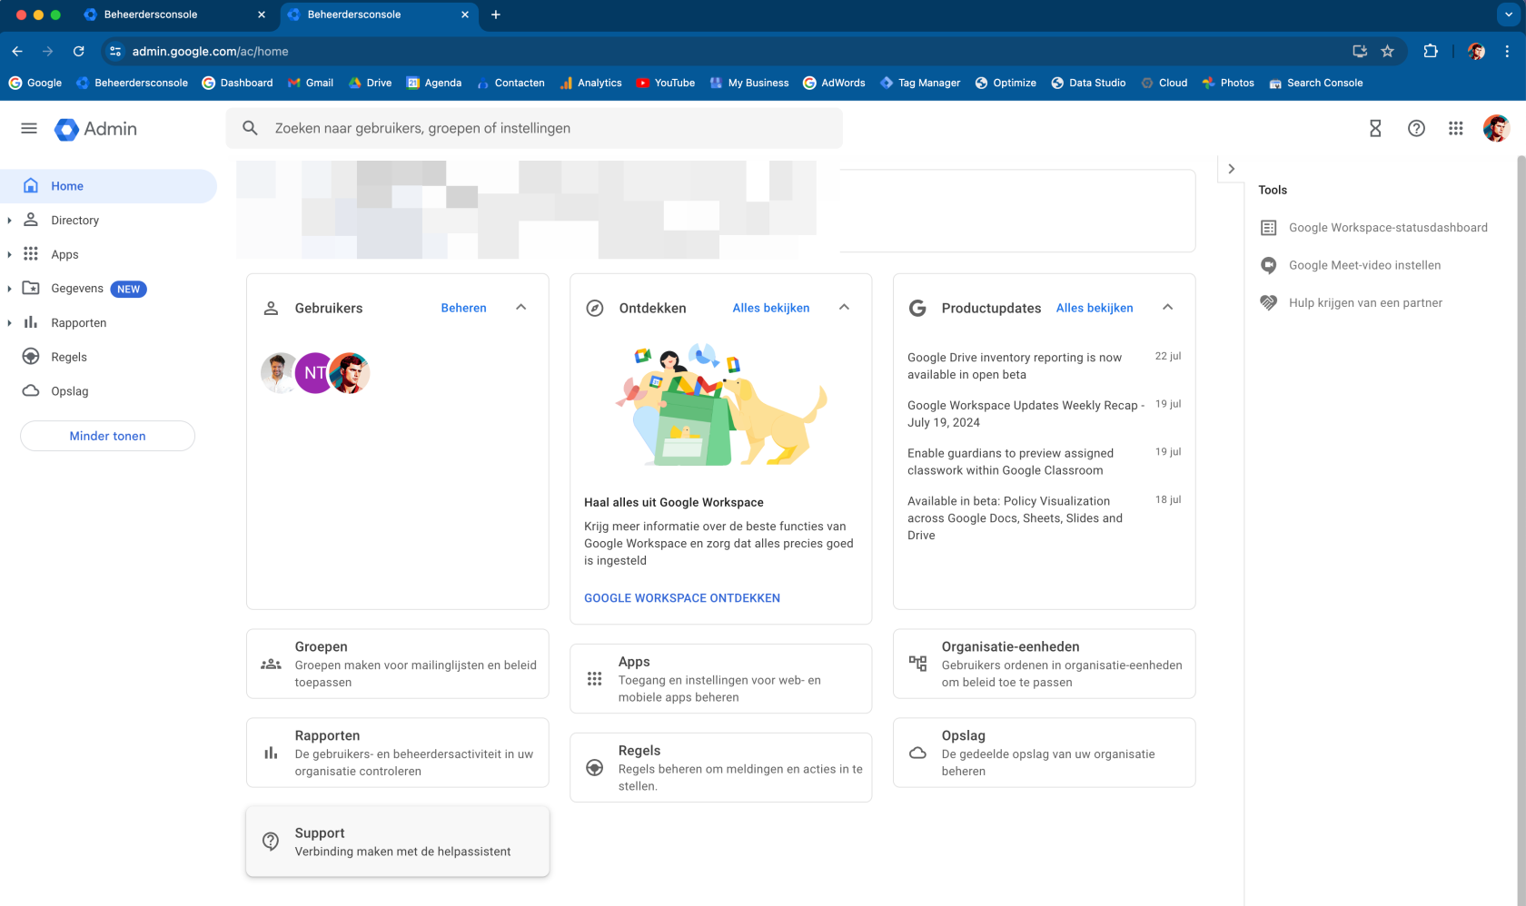The image size is (1526, 906).
Task: Open the Gmail bookmark
Action: (x=311, y=83)
